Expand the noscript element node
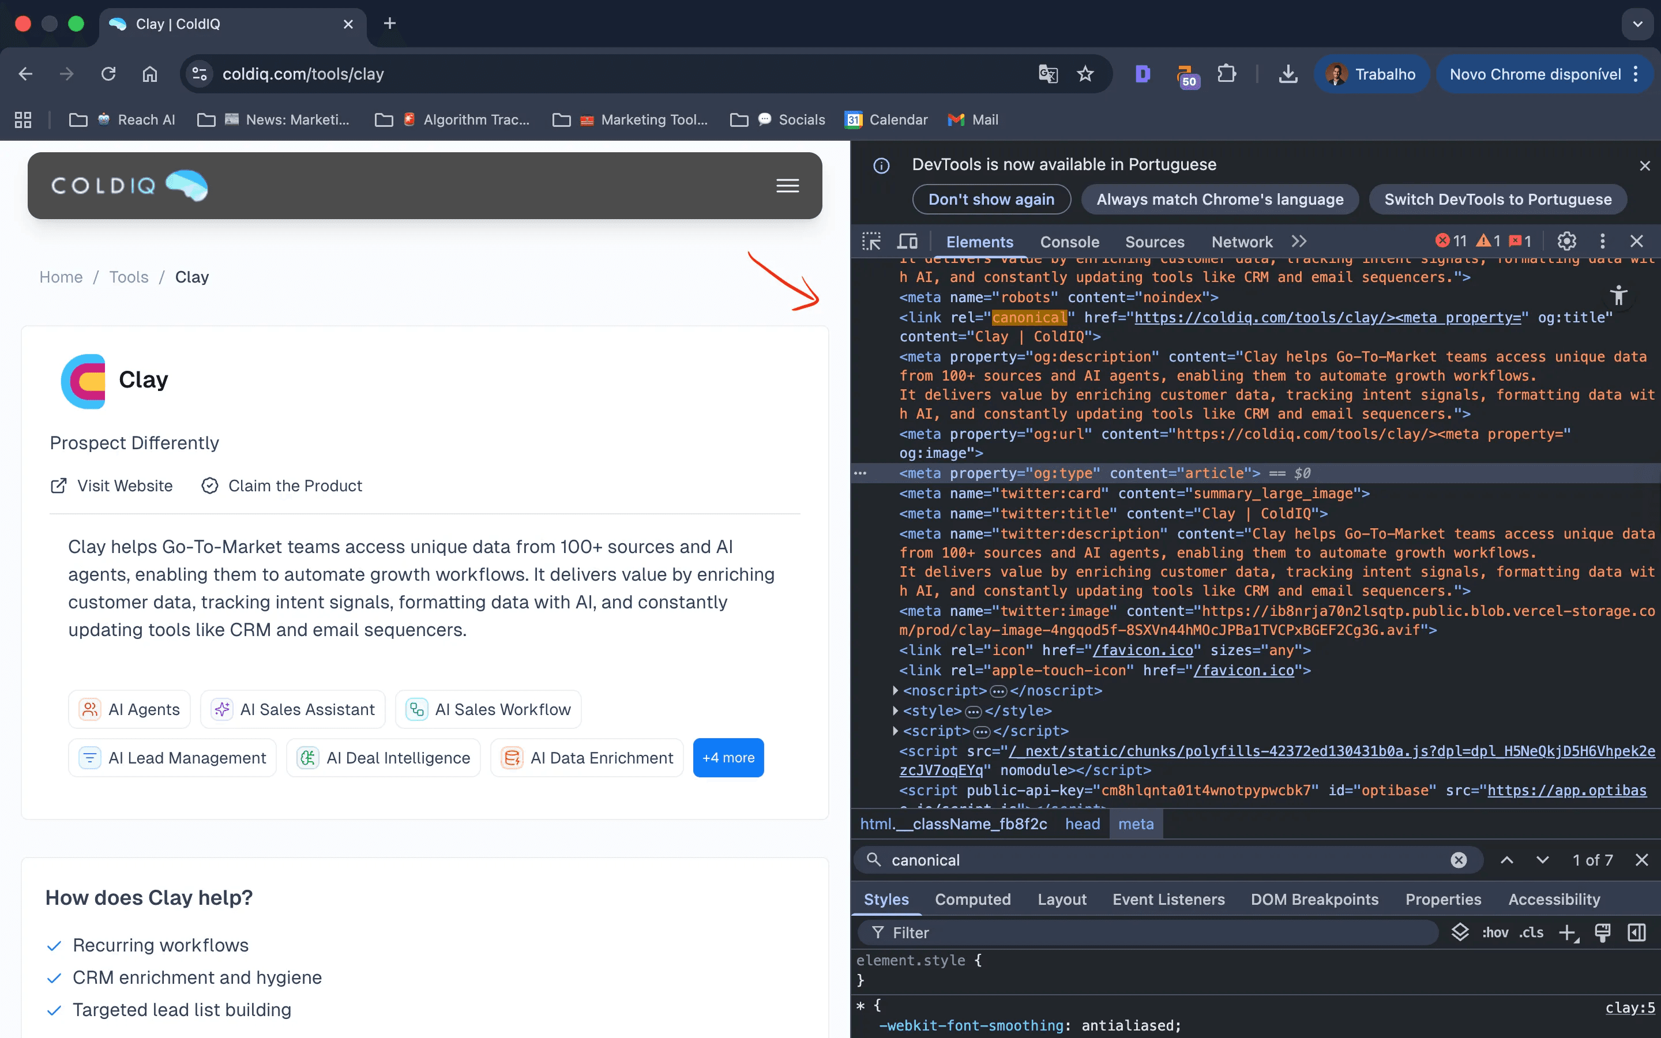 click(x=895, y=691)
